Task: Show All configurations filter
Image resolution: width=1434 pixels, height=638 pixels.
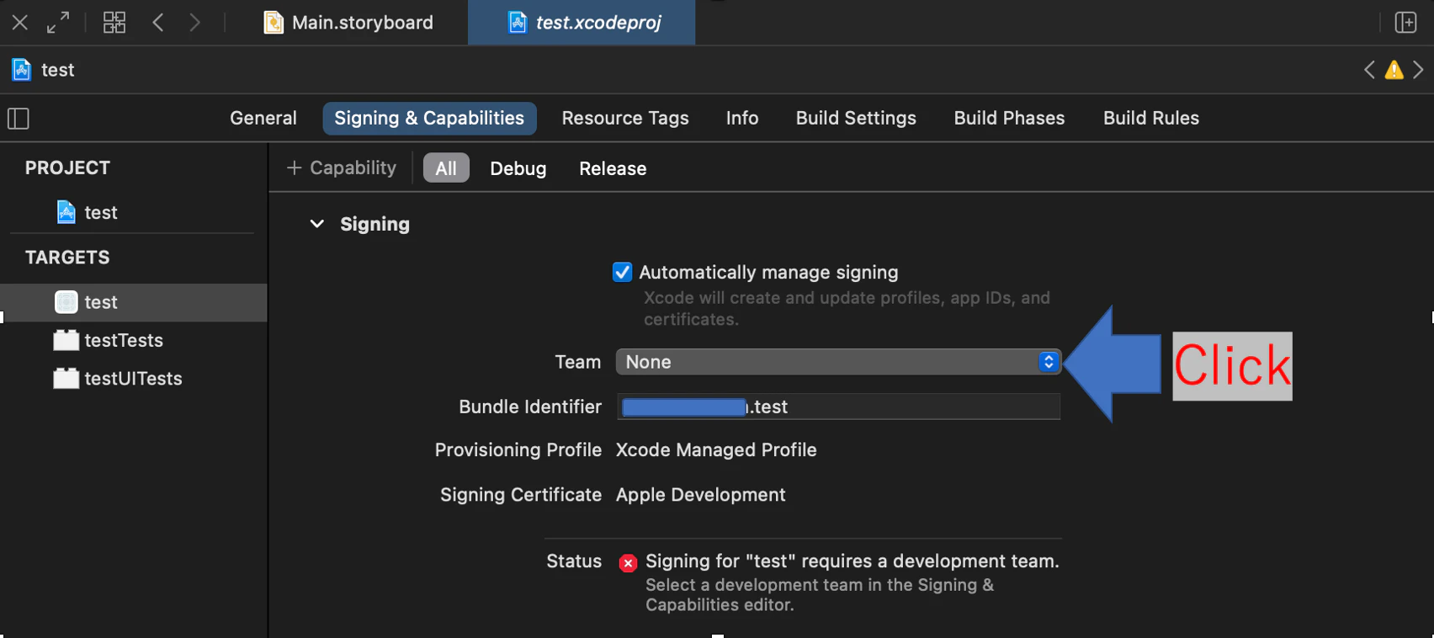Action: tap(446, 168)
